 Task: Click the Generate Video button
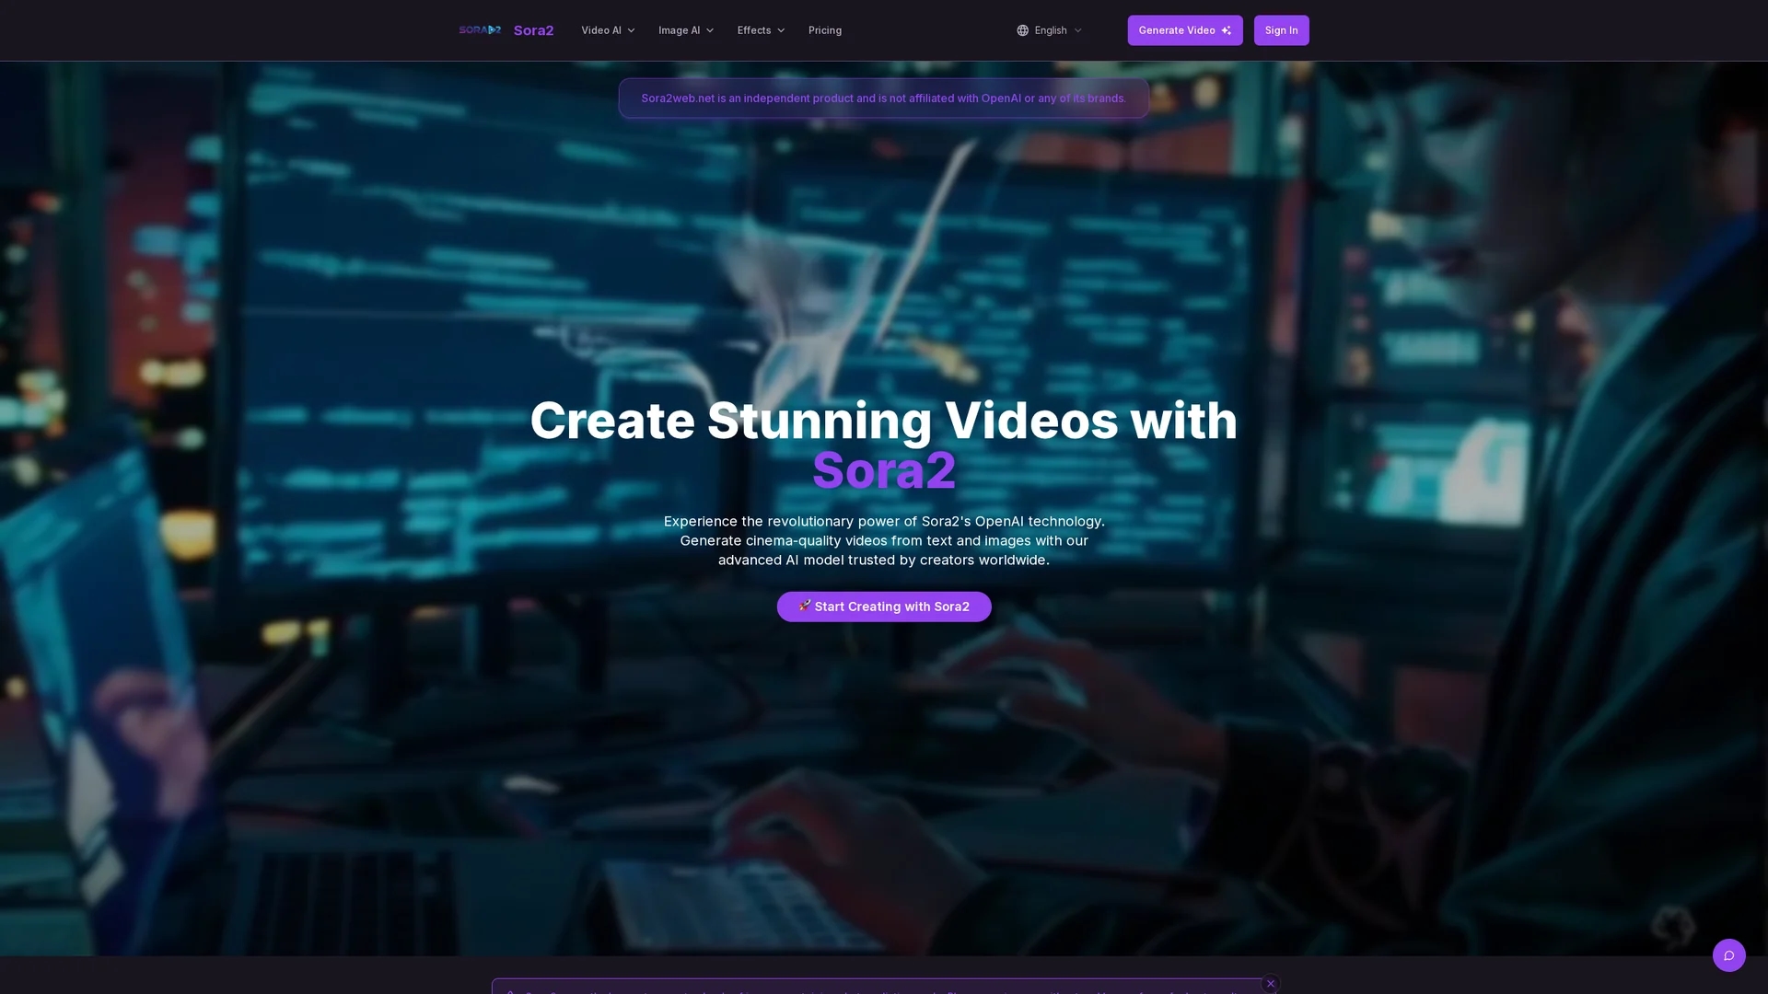[x=1185, y=30]
